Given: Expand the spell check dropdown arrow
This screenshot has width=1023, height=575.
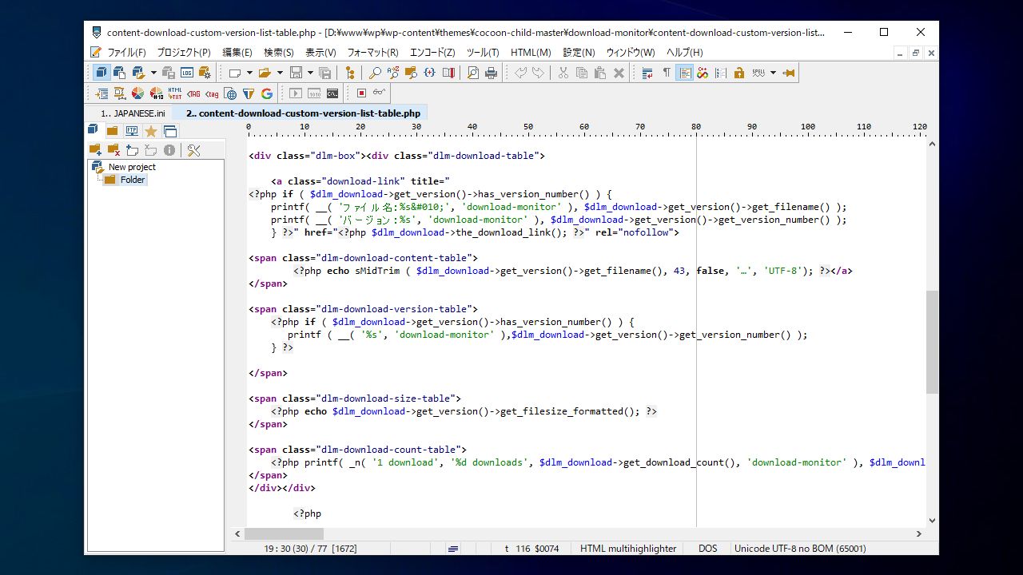Looking at the screenshot, I should 774,73.
